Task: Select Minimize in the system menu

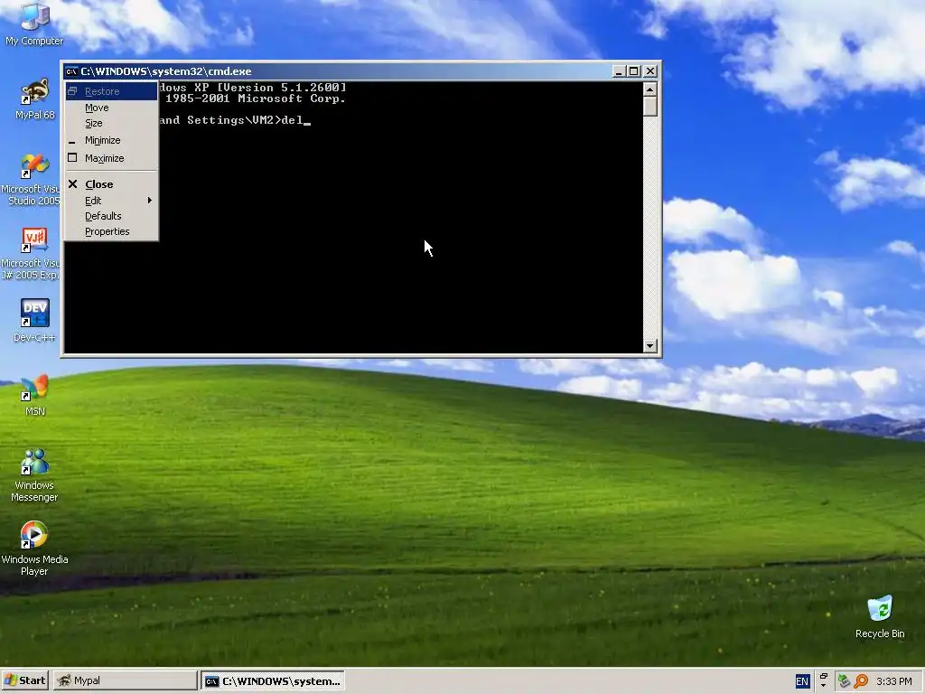Action: (x=111, y=140)
